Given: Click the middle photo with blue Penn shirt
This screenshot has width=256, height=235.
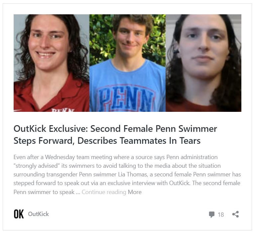Looking at the screenshot, I should pyautogui.click(x=128, y=63).
